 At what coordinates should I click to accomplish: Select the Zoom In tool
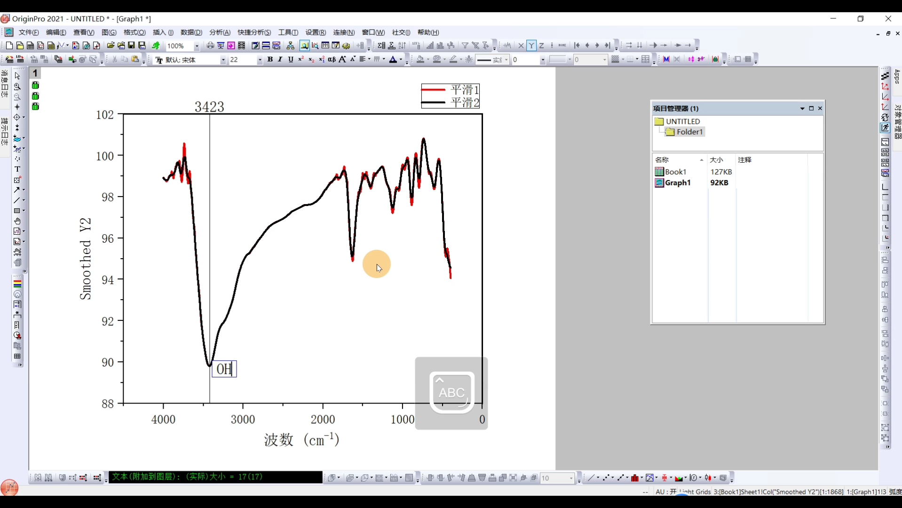[17, 87]
